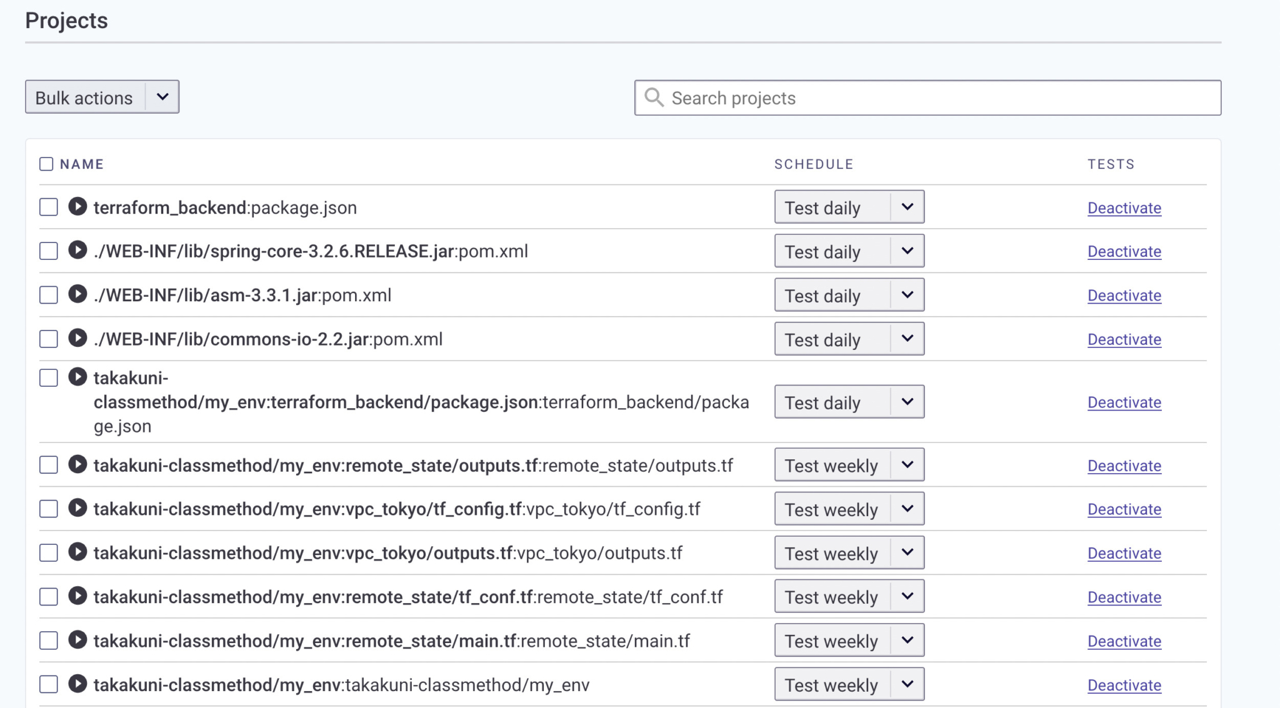Screen dimensions: 1280x708
Task: Click play icon beside remote_state/main.tf project
Action: (77, 640)
